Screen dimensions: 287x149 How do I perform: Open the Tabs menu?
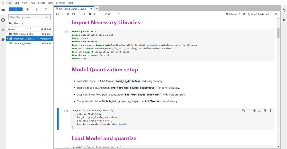pos(50,3)
